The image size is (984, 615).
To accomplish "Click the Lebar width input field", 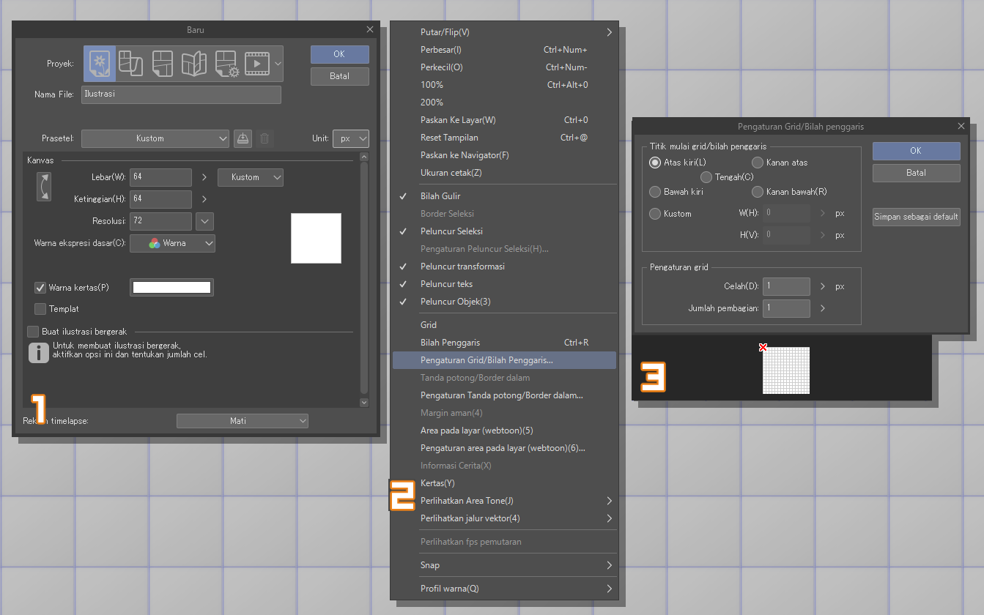I will (160, 177).
